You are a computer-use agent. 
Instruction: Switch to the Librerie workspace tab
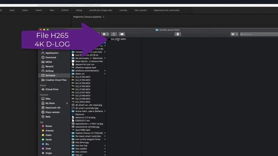click(39, 10)
